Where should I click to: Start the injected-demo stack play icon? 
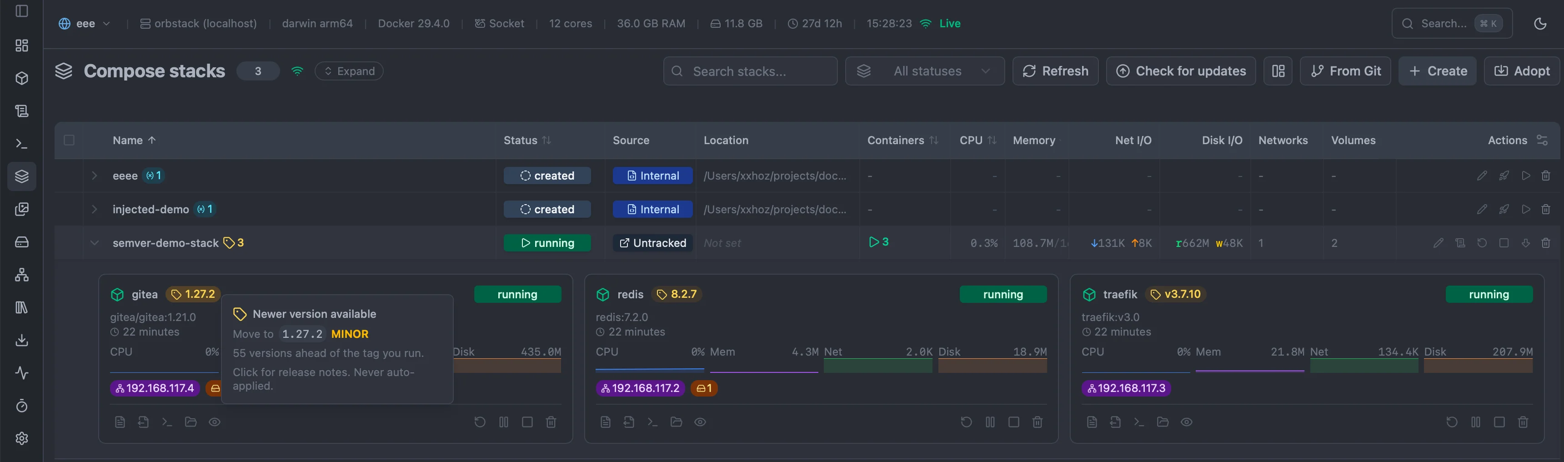click(1526, 209)
